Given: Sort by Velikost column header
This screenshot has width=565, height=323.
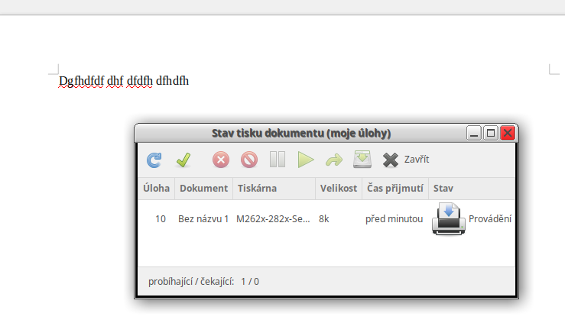Looking at the screenshot, I should (339, 188).
